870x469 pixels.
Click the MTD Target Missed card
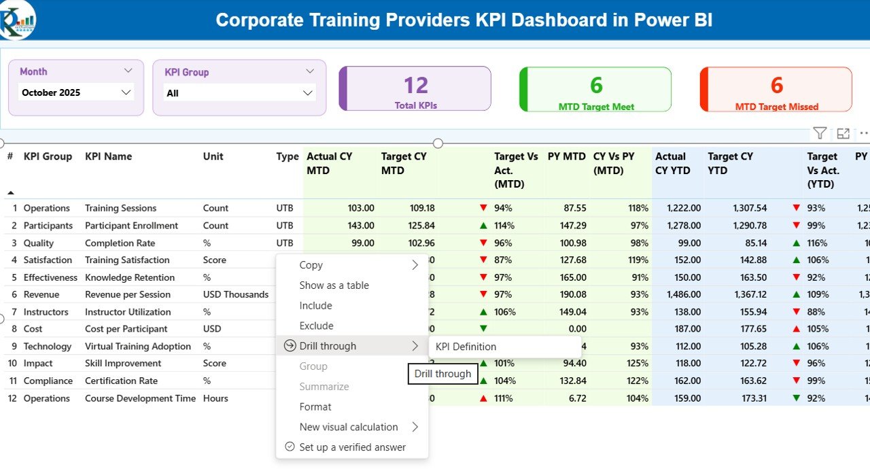776,90
